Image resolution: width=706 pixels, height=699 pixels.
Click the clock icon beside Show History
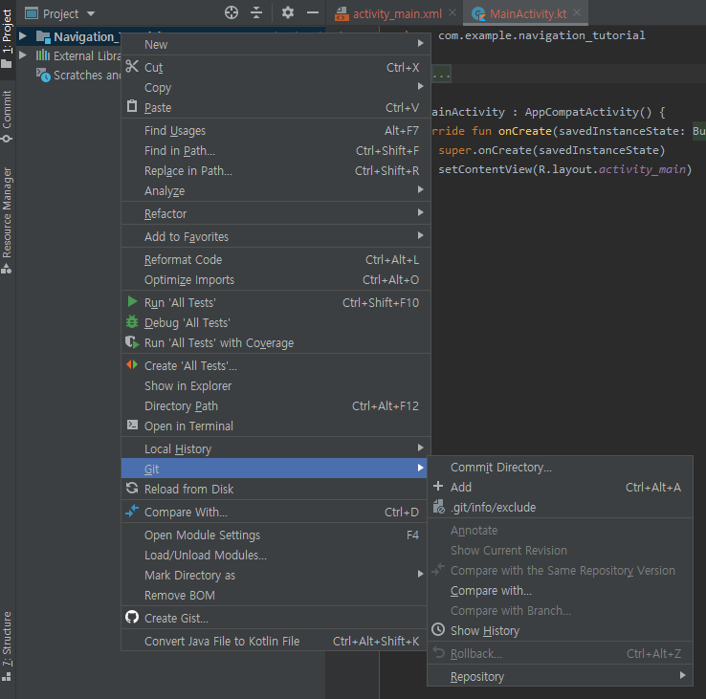(438, 629)
